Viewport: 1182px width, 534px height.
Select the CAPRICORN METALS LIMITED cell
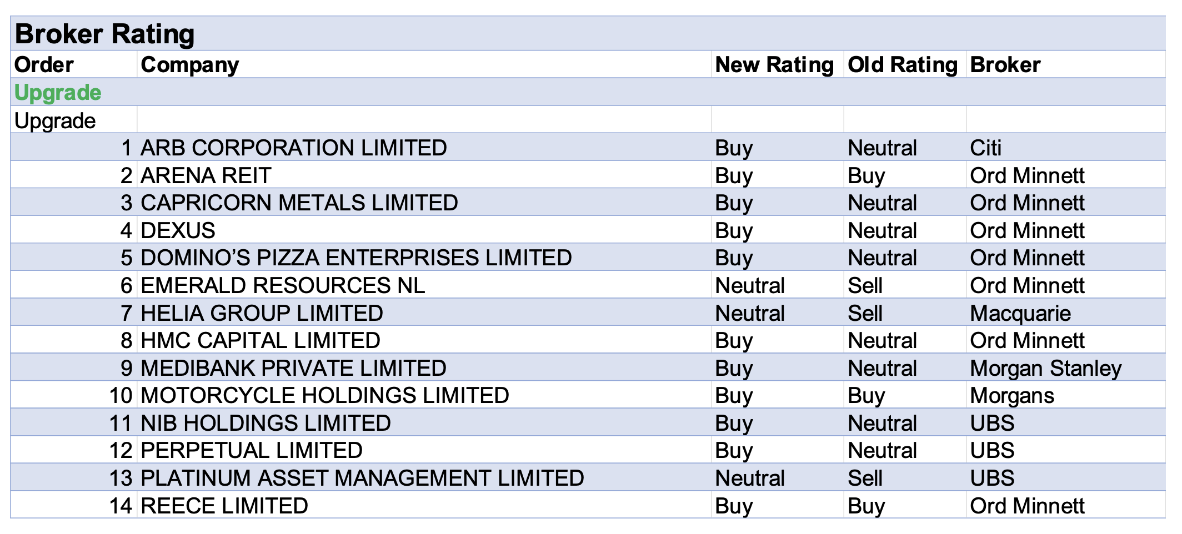[x=299, y=203]
